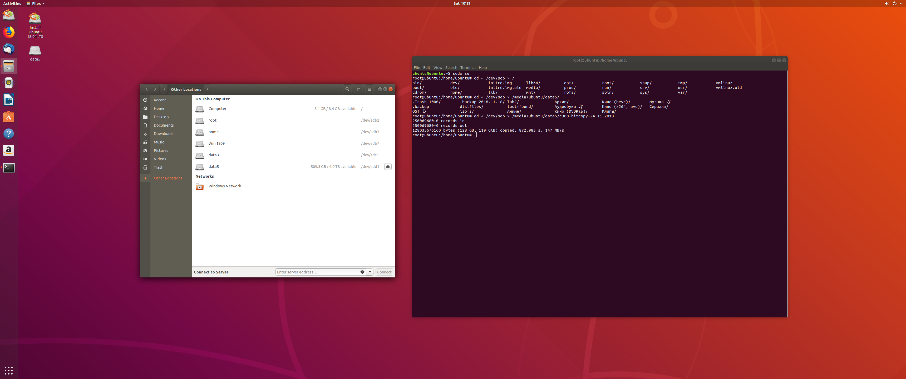The width and height of the screenshot is (906, 379).
Task: Go back in Files navigation
Action: coord(147,89)
